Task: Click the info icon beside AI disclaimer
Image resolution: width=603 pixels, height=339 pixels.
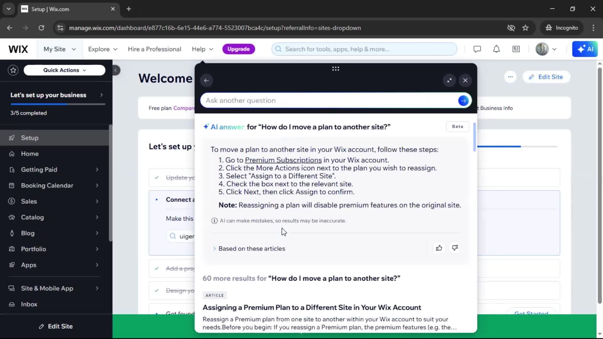Action: pyautogui.click(x=214, y=221)
